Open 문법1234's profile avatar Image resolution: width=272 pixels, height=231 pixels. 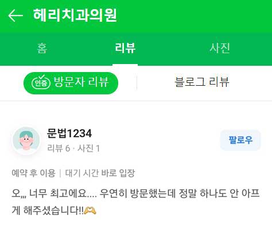click(26, 140)
